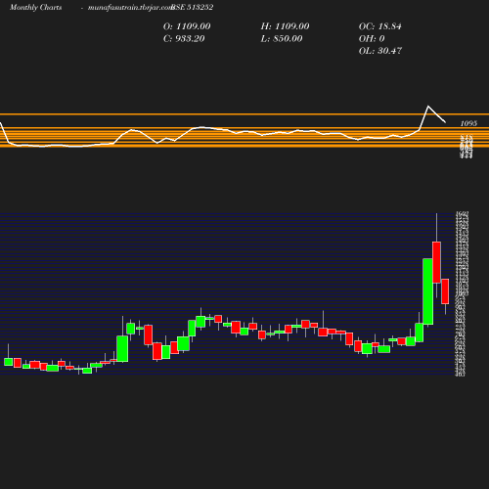This screenshot has height=489, width=489.
Task: Click the open value "O: 1109.00"
Action: 187,26
